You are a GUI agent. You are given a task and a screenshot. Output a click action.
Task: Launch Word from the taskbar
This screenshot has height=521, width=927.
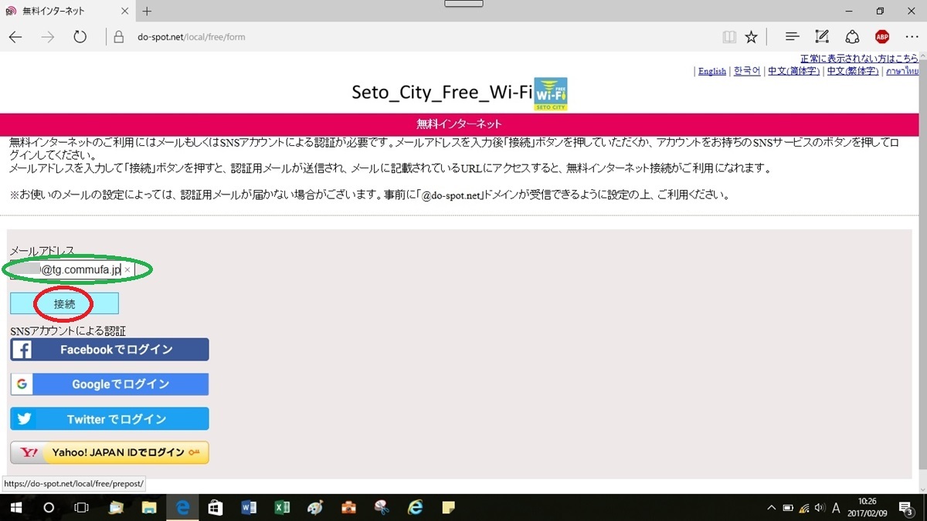pyautogui.click(x=249, y=508)
